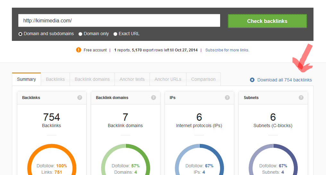The image size is (326, 175).
Task: Select Exact URL radio option
Action: click(x=115, y=34)
